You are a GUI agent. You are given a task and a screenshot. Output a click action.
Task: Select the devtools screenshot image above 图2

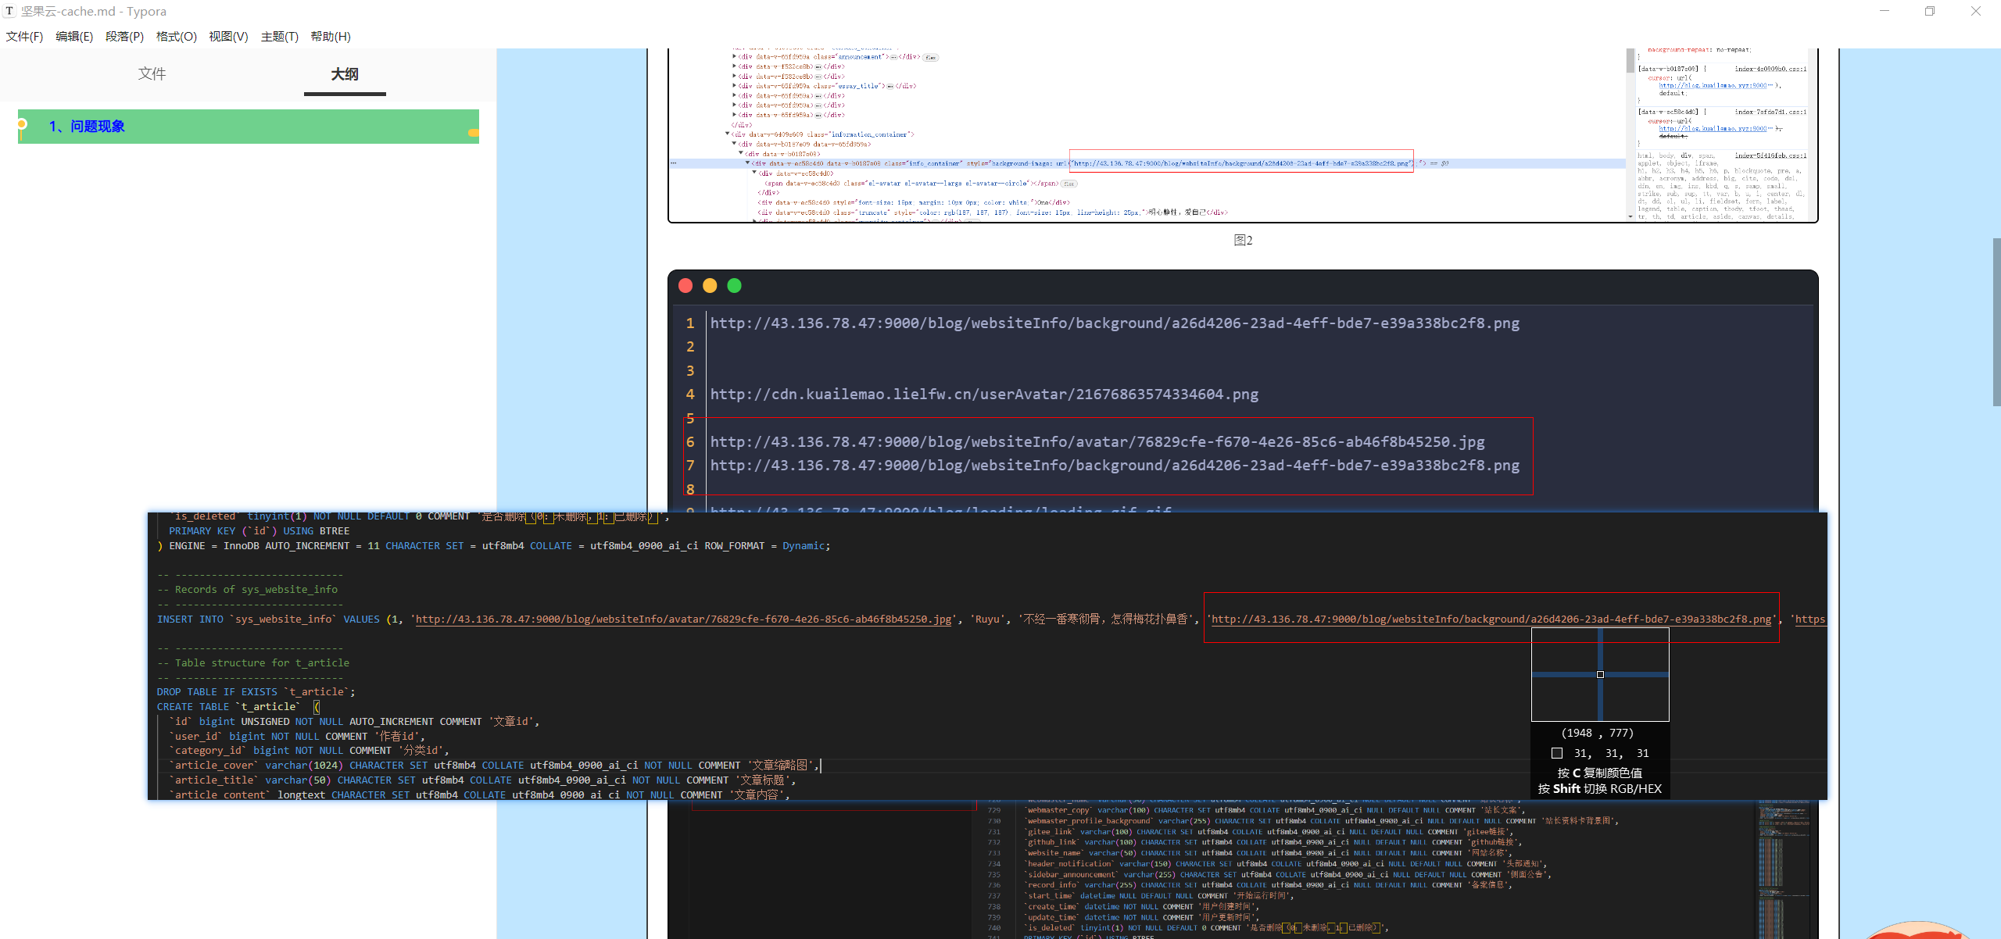click(x=1243, y=135)
